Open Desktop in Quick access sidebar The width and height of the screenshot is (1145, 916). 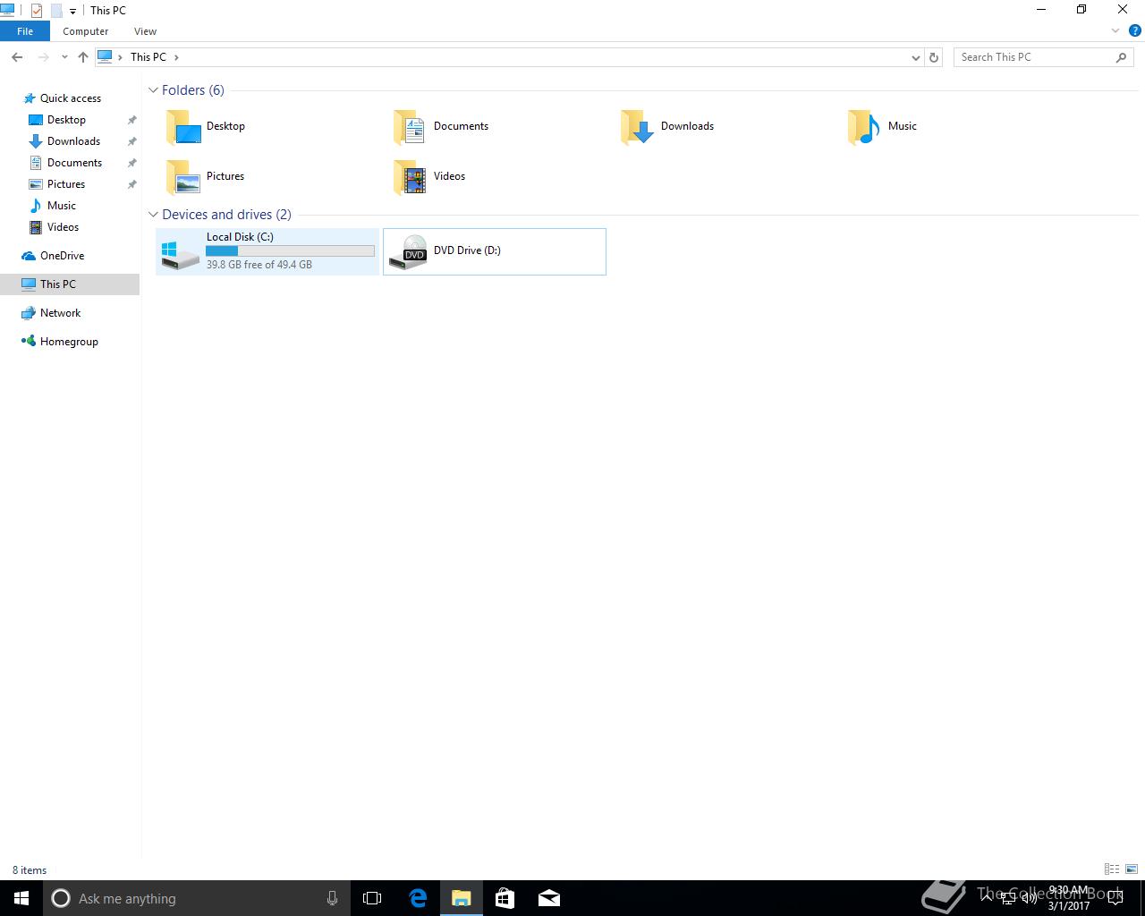tap(66, 120)
